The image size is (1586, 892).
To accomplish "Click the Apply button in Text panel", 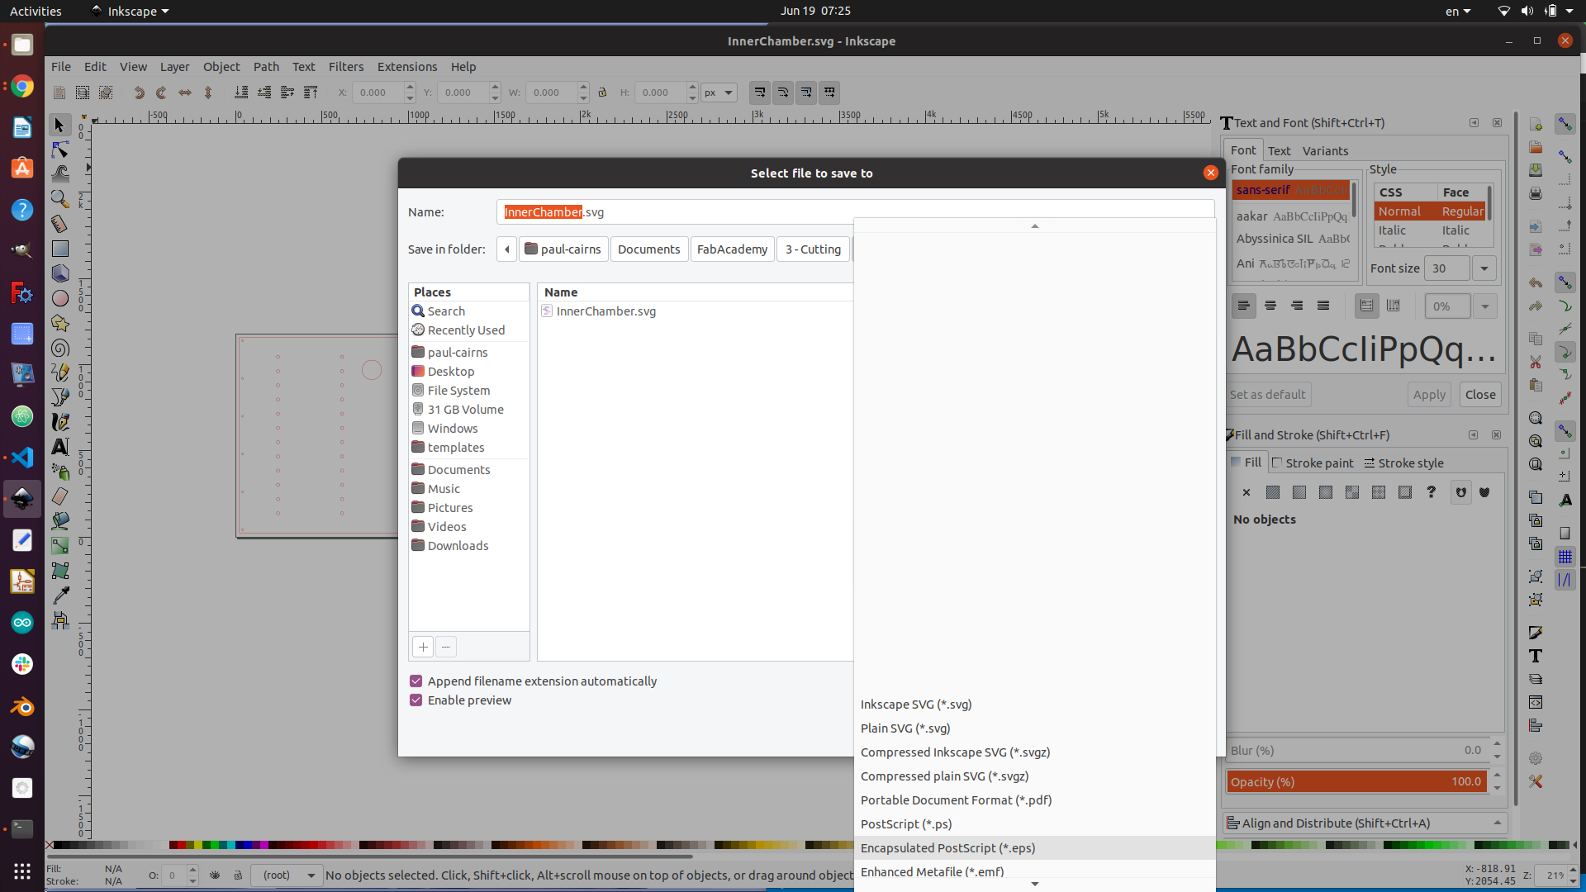I will point(1429,395).
